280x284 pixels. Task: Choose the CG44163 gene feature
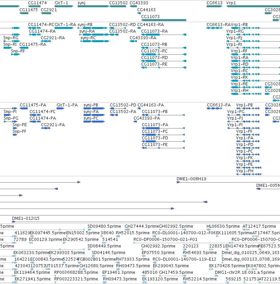pyautogui.click(x=139, y=13)
